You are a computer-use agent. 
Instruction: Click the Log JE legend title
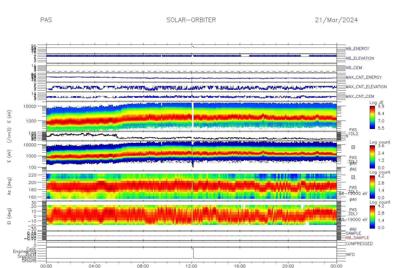pos(377,102)
